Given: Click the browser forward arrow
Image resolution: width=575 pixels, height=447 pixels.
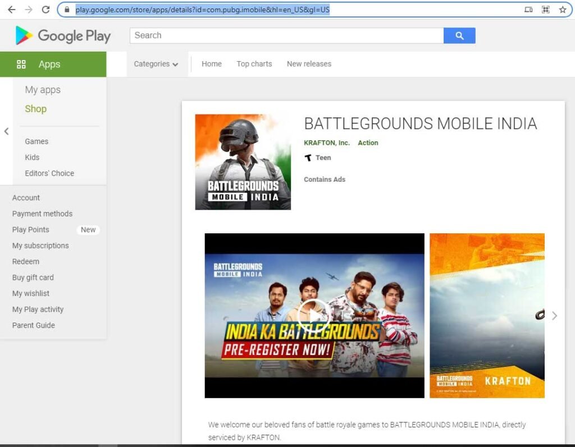Looking at the screenshot, I should 29,10.
